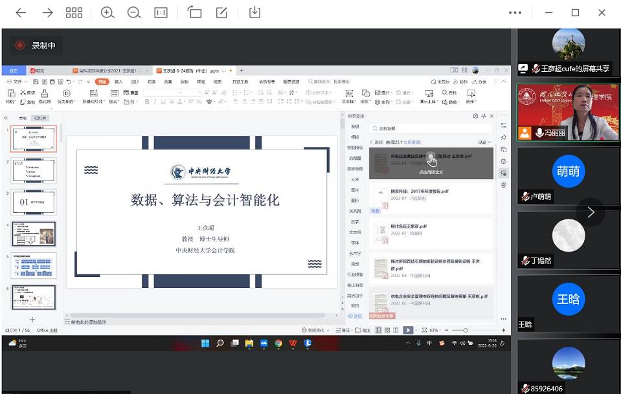Select the Format Painter tool
Viewport: 621px width, 394px height.
45,97
